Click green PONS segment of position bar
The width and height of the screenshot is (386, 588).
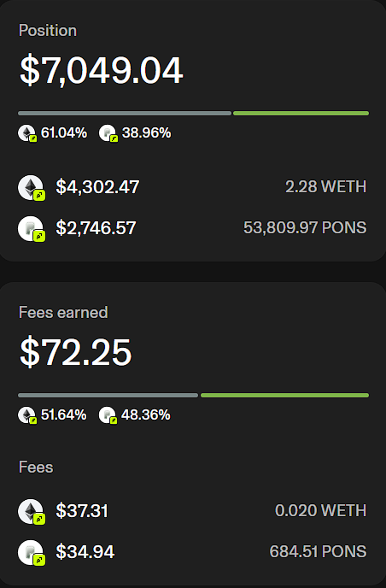tap(301, 114)
